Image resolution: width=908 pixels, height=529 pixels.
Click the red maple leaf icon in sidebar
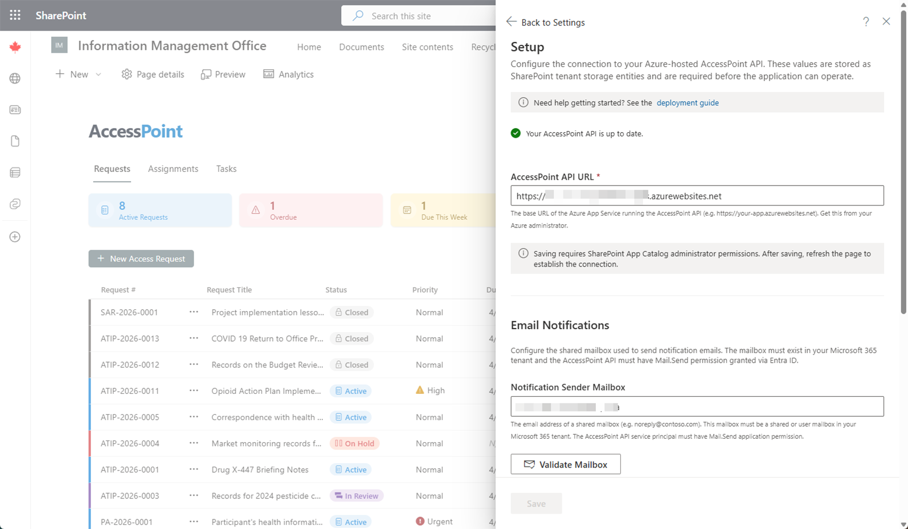[15, 47]
